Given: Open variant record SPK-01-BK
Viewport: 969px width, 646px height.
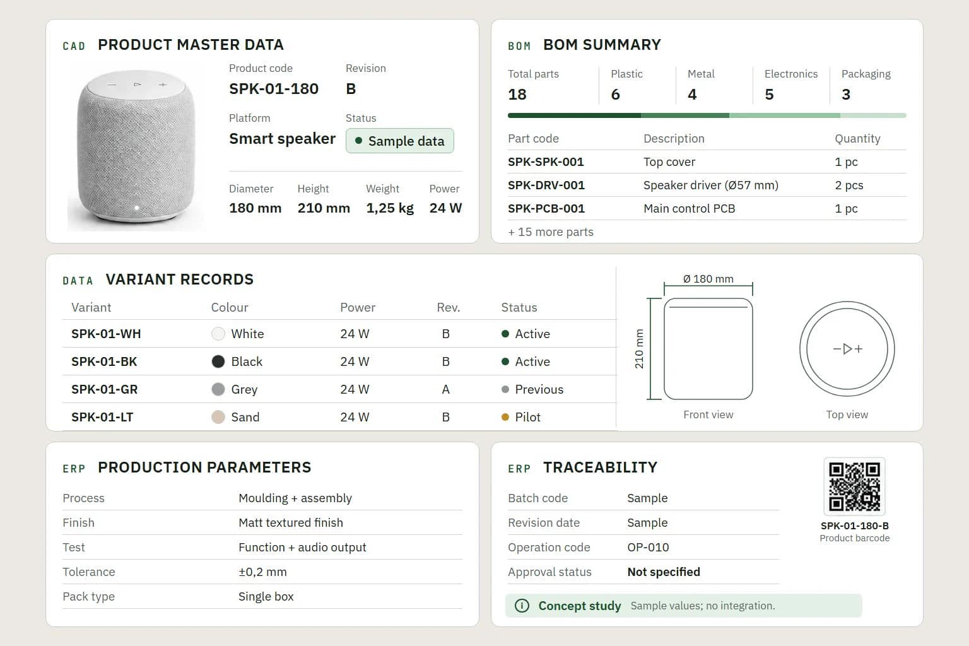Looking at the screenshot, I should tap(104, 361).
